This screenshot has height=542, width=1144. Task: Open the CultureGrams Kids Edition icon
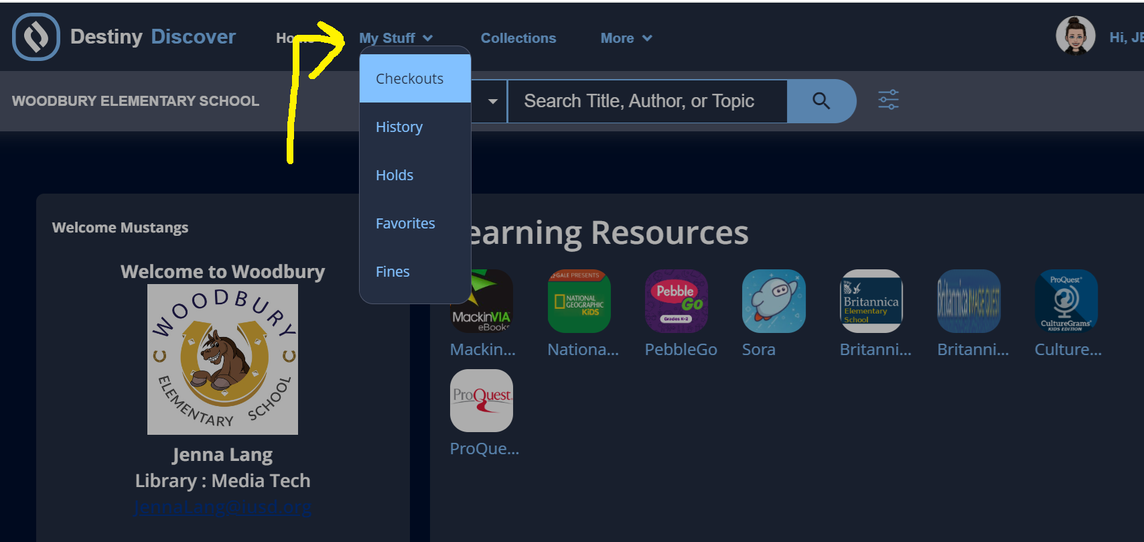pos(1066,301)
